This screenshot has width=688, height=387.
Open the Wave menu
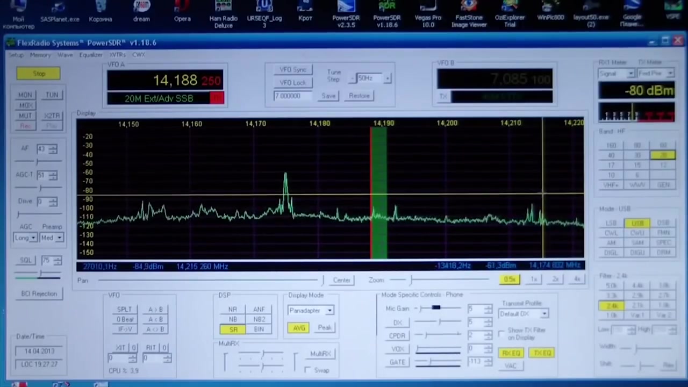(65, 55)
